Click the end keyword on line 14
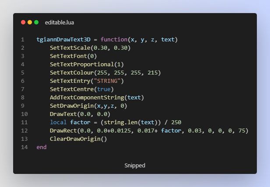Screen dimensions: 270x187 coord(42,147)
